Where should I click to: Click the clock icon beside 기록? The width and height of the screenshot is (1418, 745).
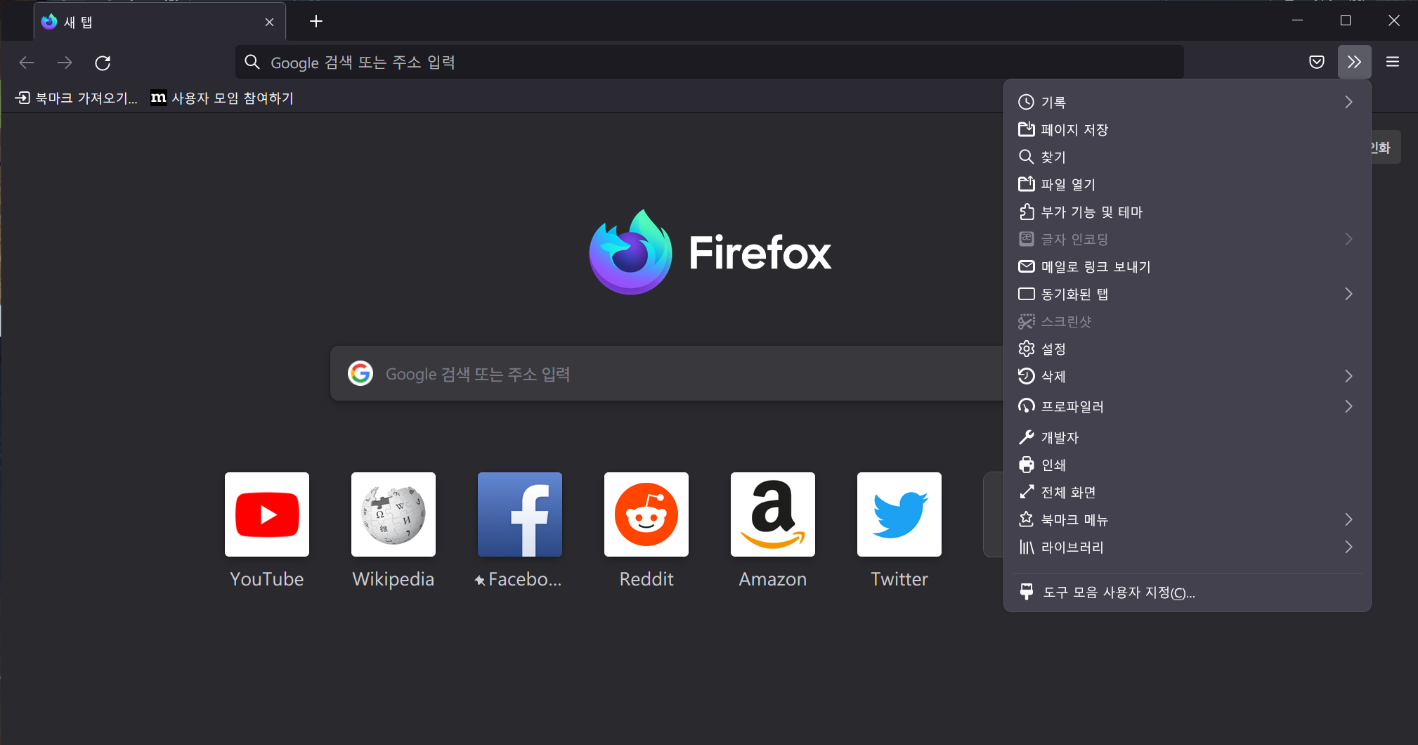coord(1027,102)
